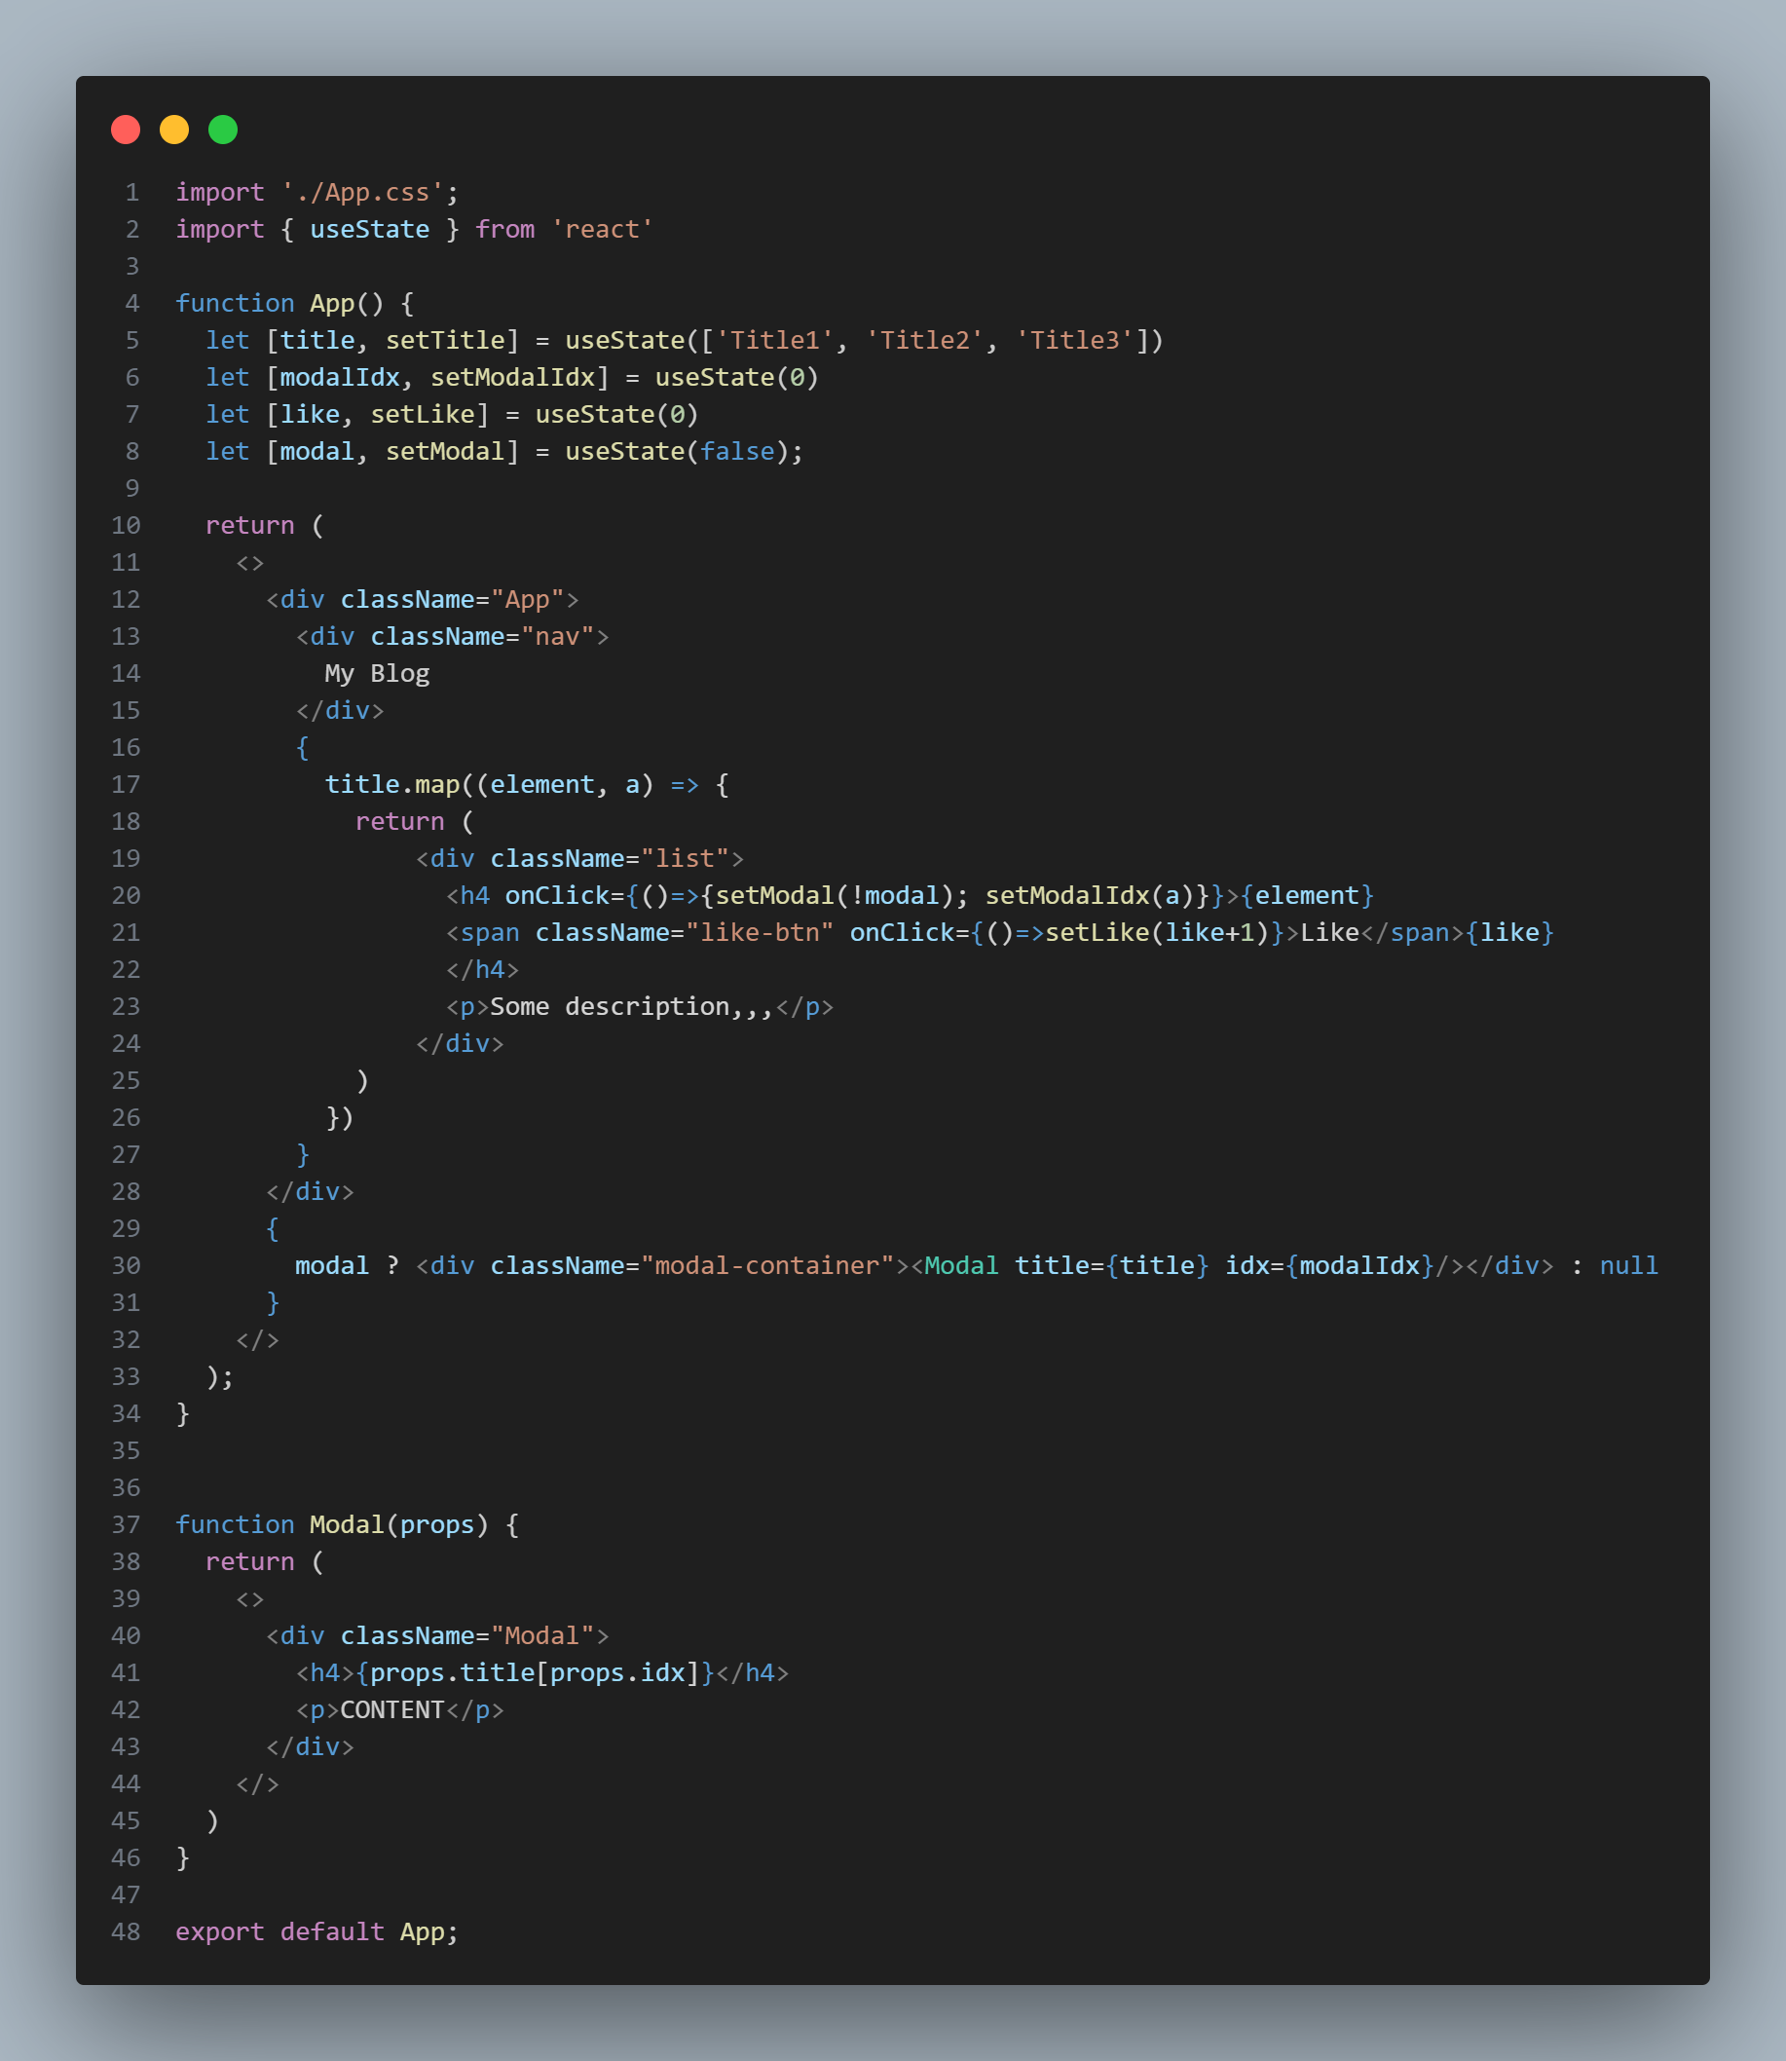Click title.map on line 17
Screen dimensions: 1786x2061
pos(391,784)
